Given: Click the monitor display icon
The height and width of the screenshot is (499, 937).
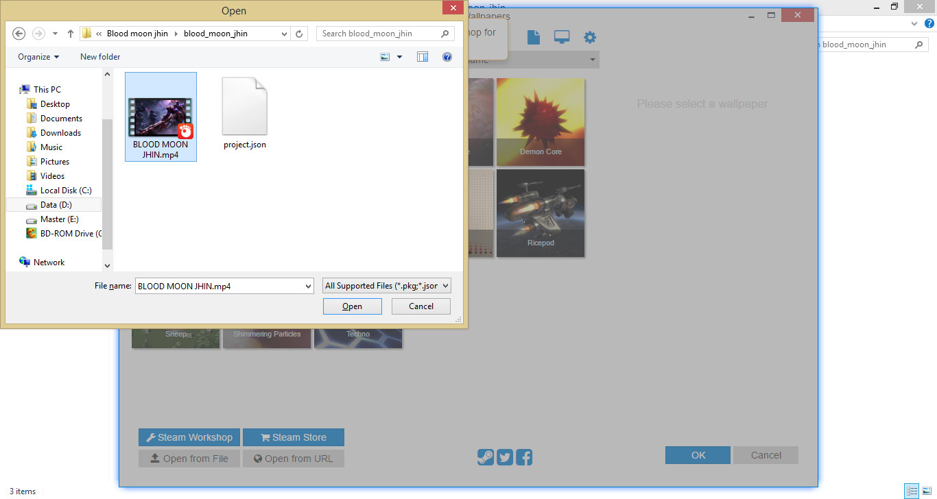Looking at the screenshot, I should pos(562,37).
